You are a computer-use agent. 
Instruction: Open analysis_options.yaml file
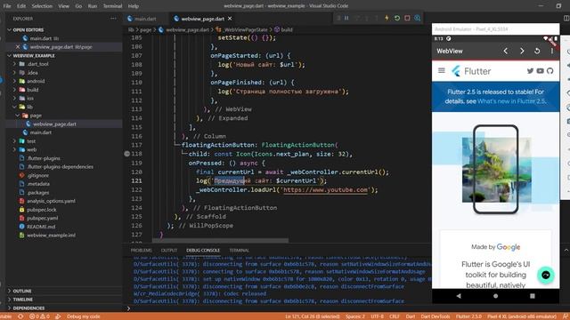51,201
